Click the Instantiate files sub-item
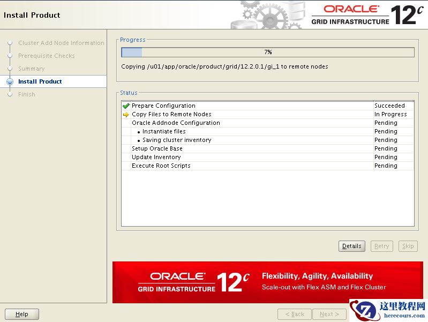 coord(268,131)
